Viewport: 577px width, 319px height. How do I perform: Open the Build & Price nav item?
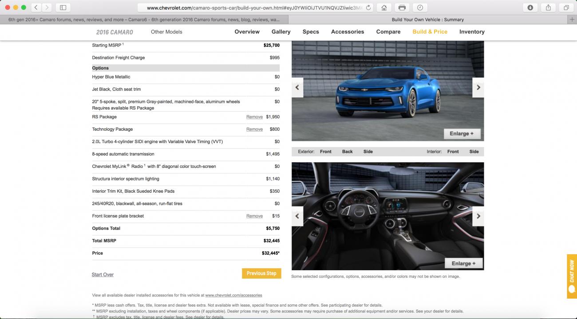click(430, 32)
